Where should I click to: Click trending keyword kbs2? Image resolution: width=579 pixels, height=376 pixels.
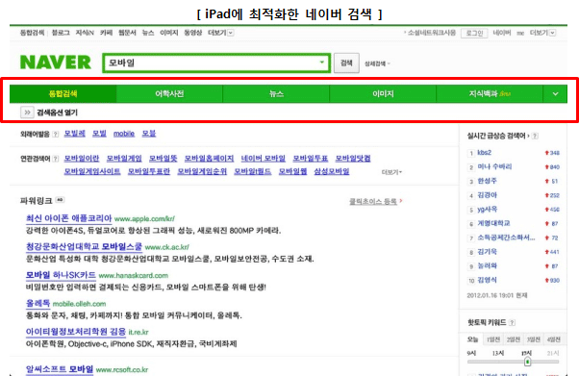click(x=484, y=153)
